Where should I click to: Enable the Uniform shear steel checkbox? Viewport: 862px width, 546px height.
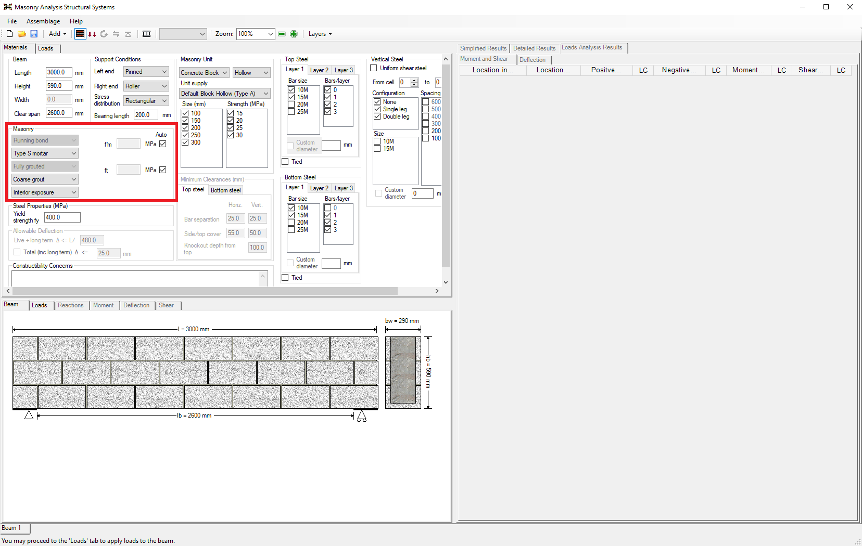[374, 68]
